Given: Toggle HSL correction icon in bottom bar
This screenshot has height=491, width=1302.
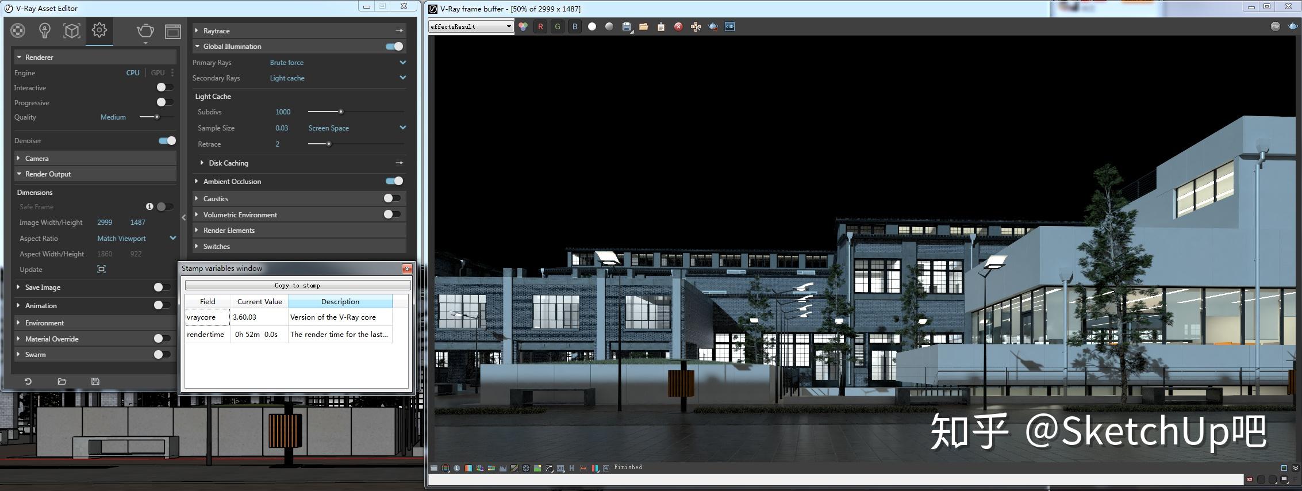Looking at the screenshot, I should coord(480,468).
